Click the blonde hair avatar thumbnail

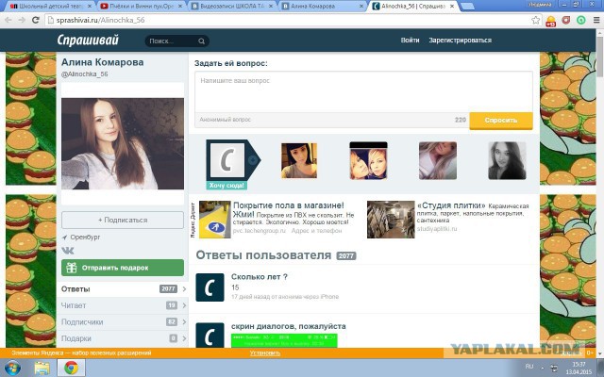tap(438, 160)
